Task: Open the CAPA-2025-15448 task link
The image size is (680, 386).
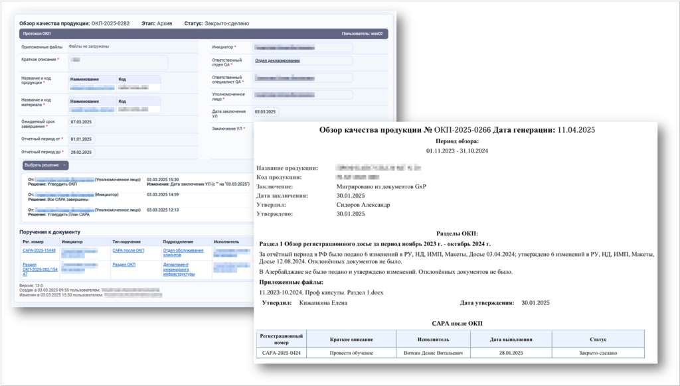Action: (41, 251)
